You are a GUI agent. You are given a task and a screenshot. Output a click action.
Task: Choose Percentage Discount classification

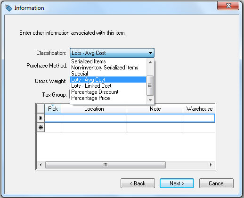[95, 92]
